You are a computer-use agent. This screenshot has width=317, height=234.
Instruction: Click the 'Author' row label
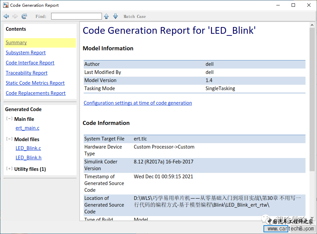(92, 64)
